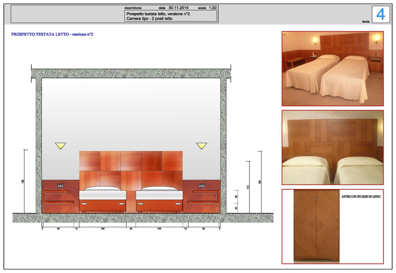396x273 pixels.
Task: Click the 'PROSPETTO TESTATA LETTO' blue title
Action: (52, 34)
